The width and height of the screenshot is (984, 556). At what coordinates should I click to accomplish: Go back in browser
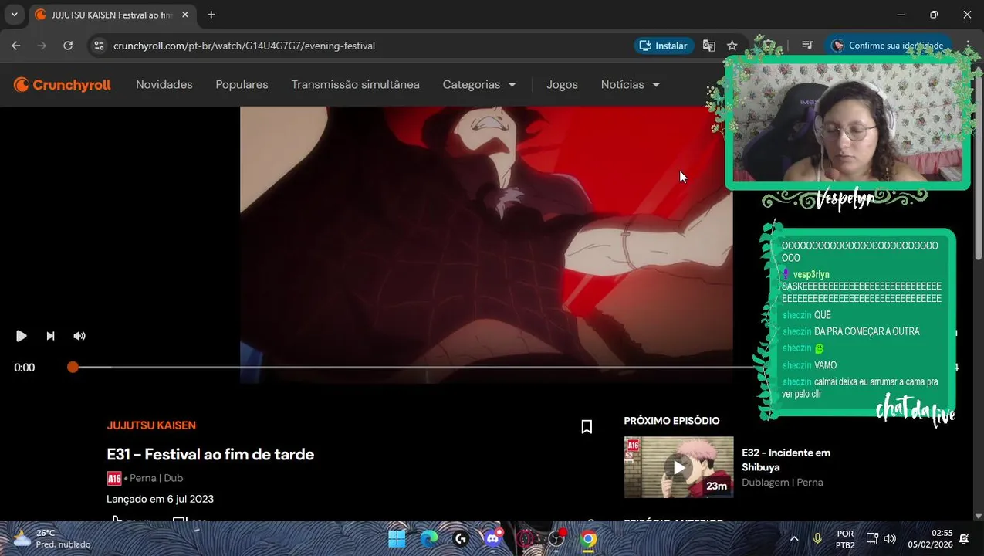[16, 46]
